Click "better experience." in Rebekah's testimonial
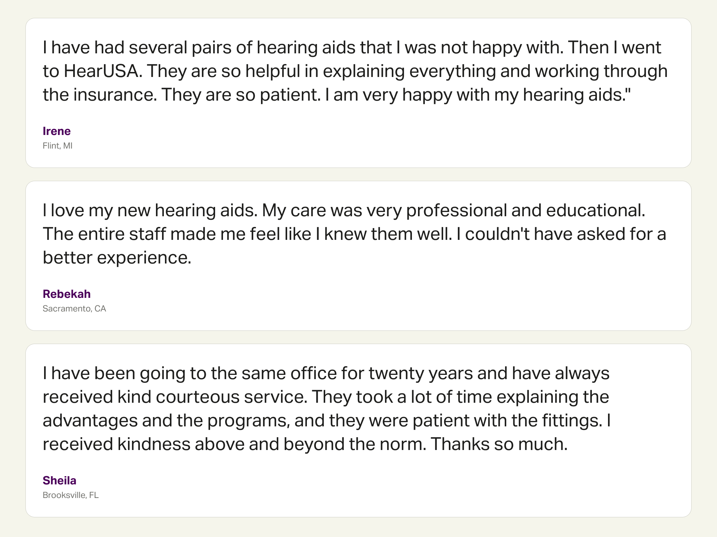Screen dimensions: 717x537 click(117, 258)
